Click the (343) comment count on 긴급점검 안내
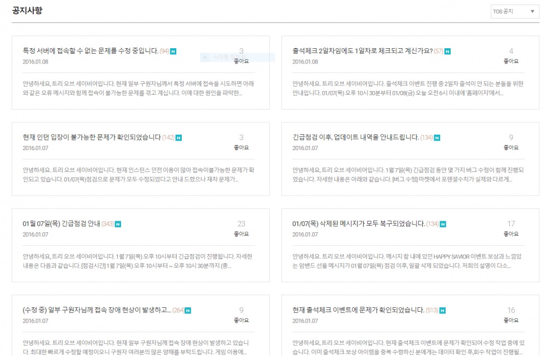This screenshot has height=356, width=547. [x=107, y=224]
